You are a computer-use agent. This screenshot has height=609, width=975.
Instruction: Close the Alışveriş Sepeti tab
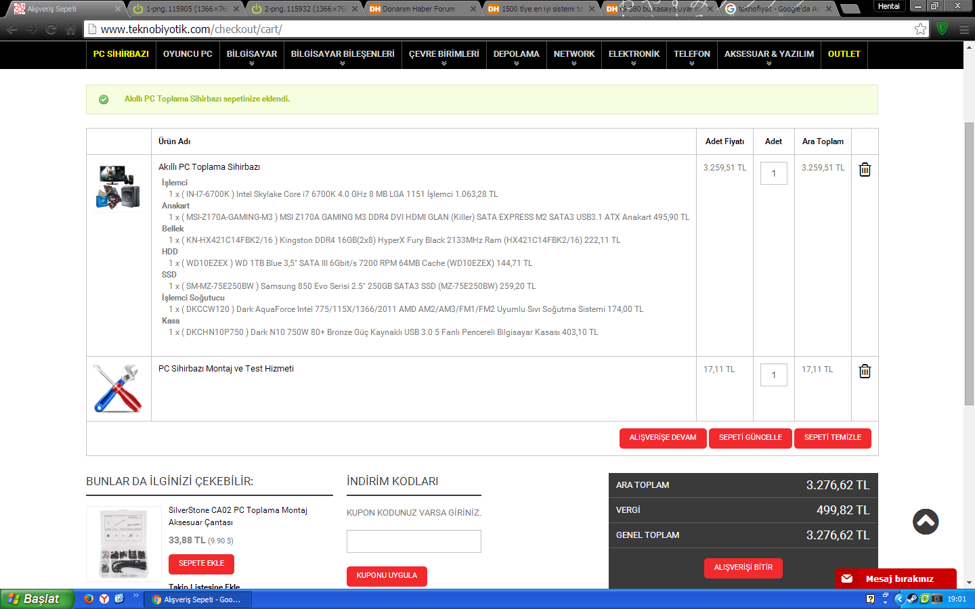pyautogui.click(x=118, y=9)
